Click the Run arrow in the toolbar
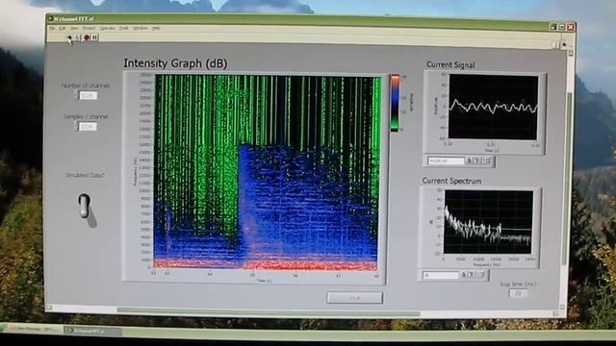 (69, 37)
